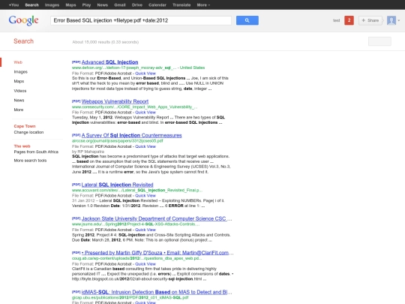Screen dimensions: 405x304
Task: Open +You in the top bar
Action: pyautogui.click(x=13, y=5)
